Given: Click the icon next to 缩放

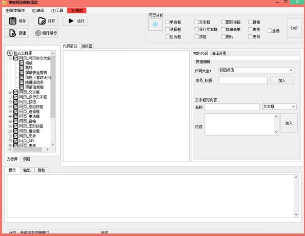Looking at the screenshot, I should point(22,63).
